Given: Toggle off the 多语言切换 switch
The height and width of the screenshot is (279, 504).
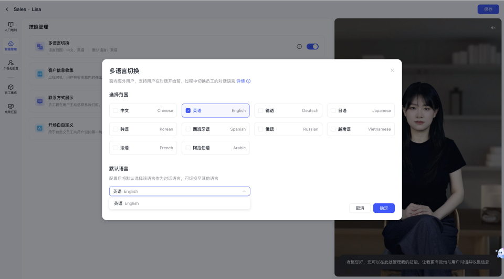Looking at the screenshot, I should tap(312, 46).
